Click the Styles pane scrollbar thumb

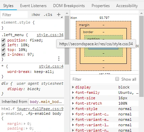pyautogui.click(x=67, y=40)
